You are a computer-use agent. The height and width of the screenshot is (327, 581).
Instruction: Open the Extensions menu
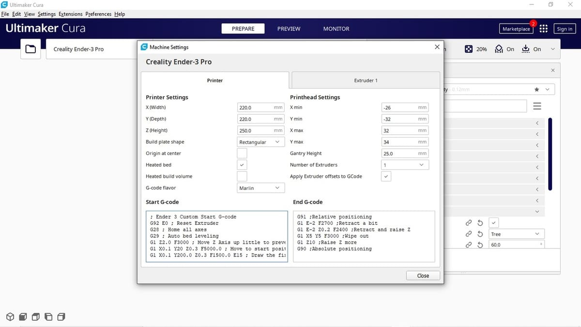pos(70,14)
